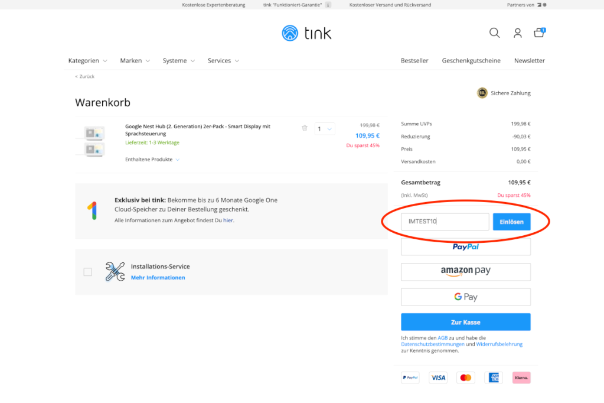Click the Partners von label
The width and height of the screenshot is (604, 403).
(520, 5)
